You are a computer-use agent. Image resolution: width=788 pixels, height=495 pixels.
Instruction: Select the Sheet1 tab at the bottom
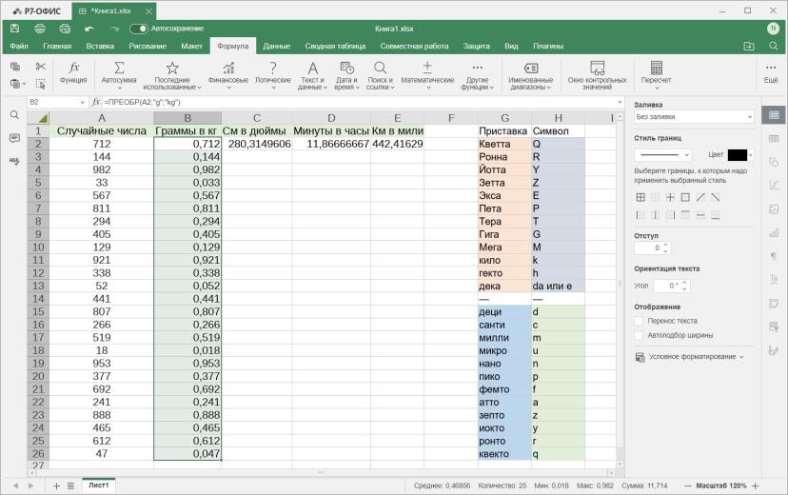click(99, 485)
